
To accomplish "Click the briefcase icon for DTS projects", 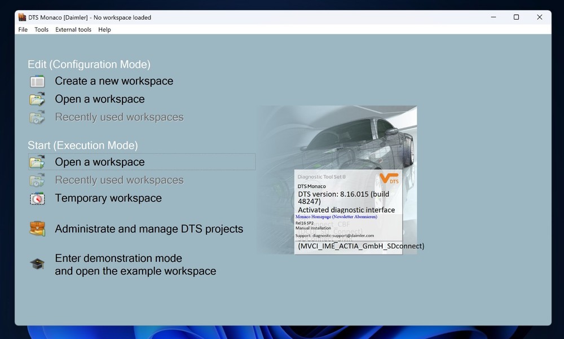I will click(x=37, y=229).
